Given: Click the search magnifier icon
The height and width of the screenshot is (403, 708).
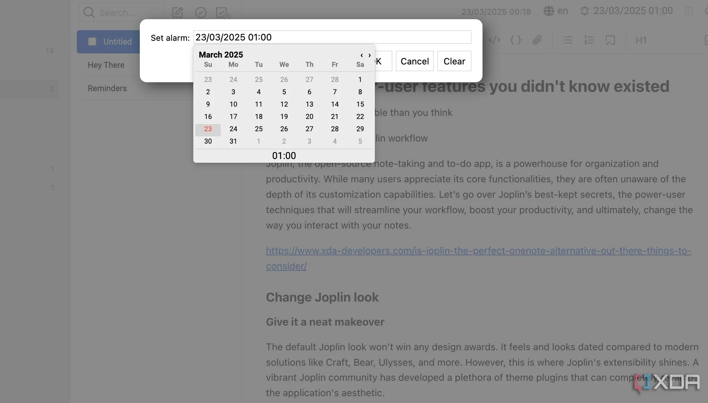Looking at the screenshot, I should click(x=89, y=13).
